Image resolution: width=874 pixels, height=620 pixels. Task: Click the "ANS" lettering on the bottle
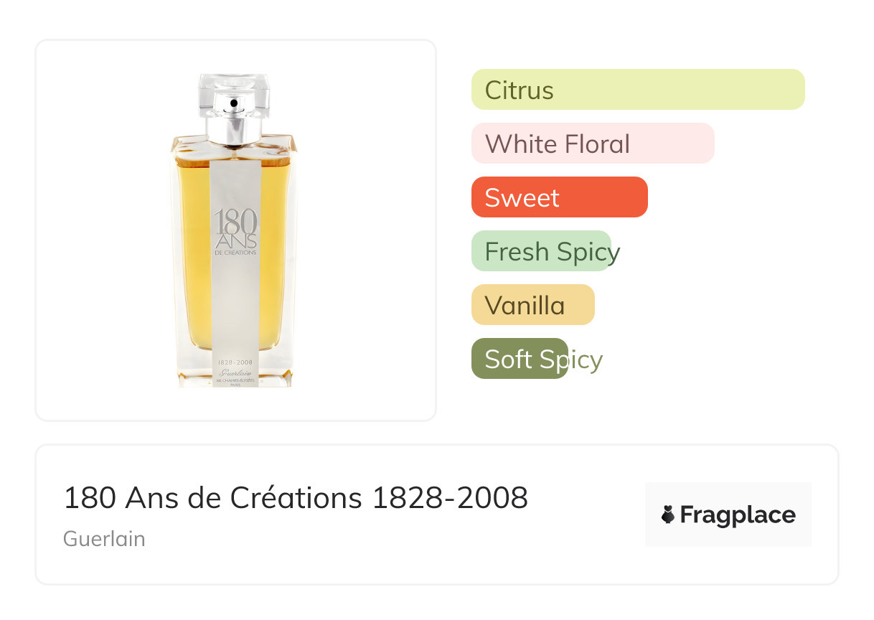pos(235,240)
